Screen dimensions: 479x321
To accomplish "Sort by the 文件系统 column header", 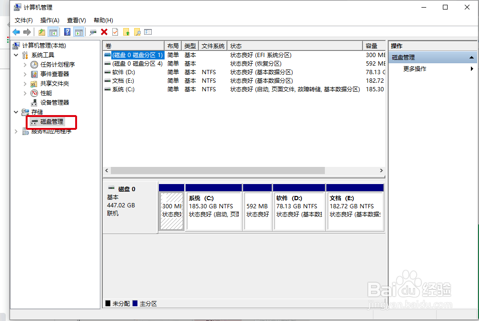I will (213, 46).
